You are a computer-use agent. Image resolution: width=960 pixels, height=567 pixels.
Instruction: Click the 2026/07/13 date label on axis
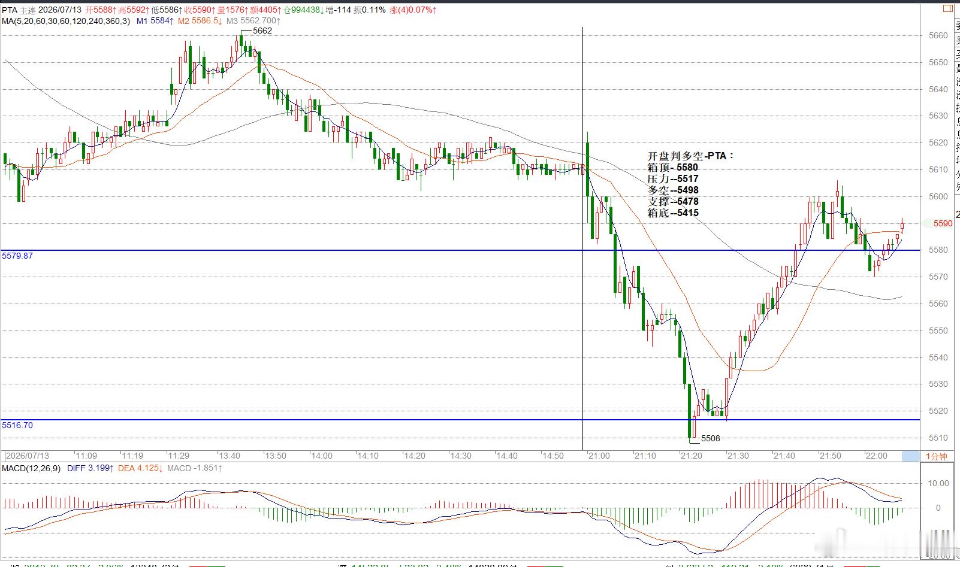pyautogui.click(x=28, y=456)
